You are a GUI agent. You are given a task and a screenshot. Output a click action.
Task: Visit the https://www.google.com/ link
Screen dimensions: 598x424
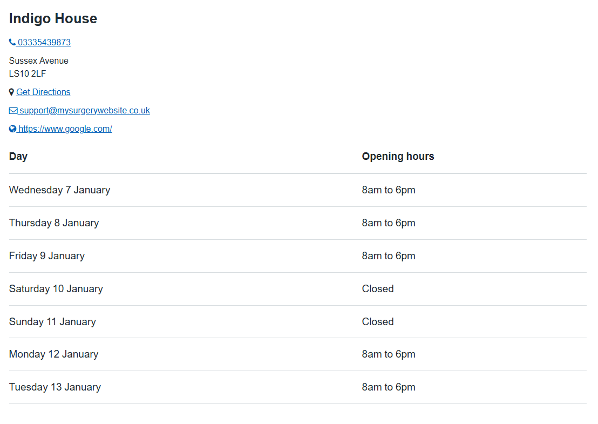(x=65, y=129)
